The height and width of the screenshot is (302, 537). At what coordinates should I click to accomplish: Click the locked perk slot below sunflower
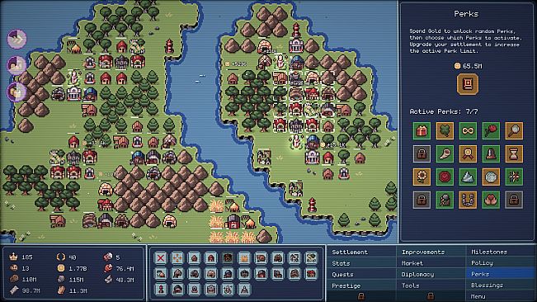coord(422,200)
